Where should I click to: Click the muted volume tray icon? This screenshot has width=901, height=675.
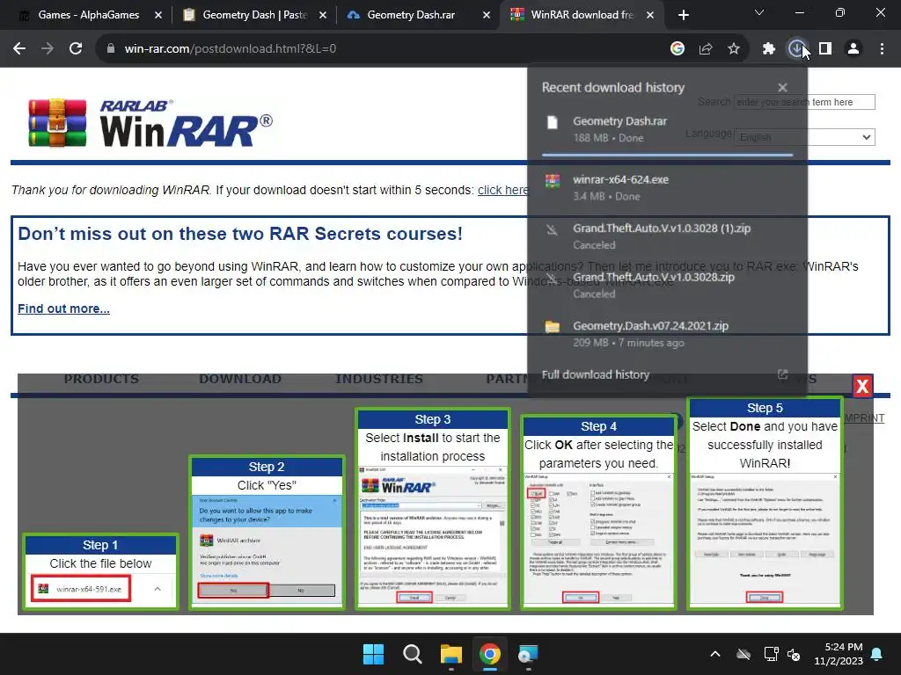coord(795,654)
